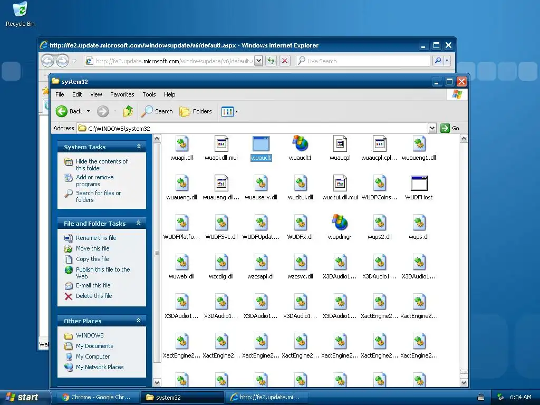Select the wups.dll file icon
540x405 pixels.
coord(419,223)
